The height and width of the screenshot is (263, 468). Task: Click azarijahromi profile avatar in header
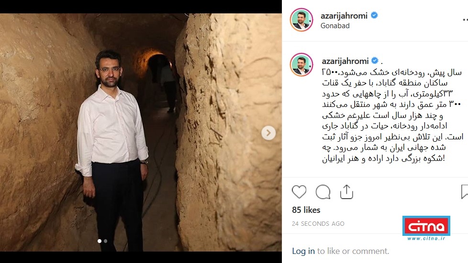tap(301, 20)
